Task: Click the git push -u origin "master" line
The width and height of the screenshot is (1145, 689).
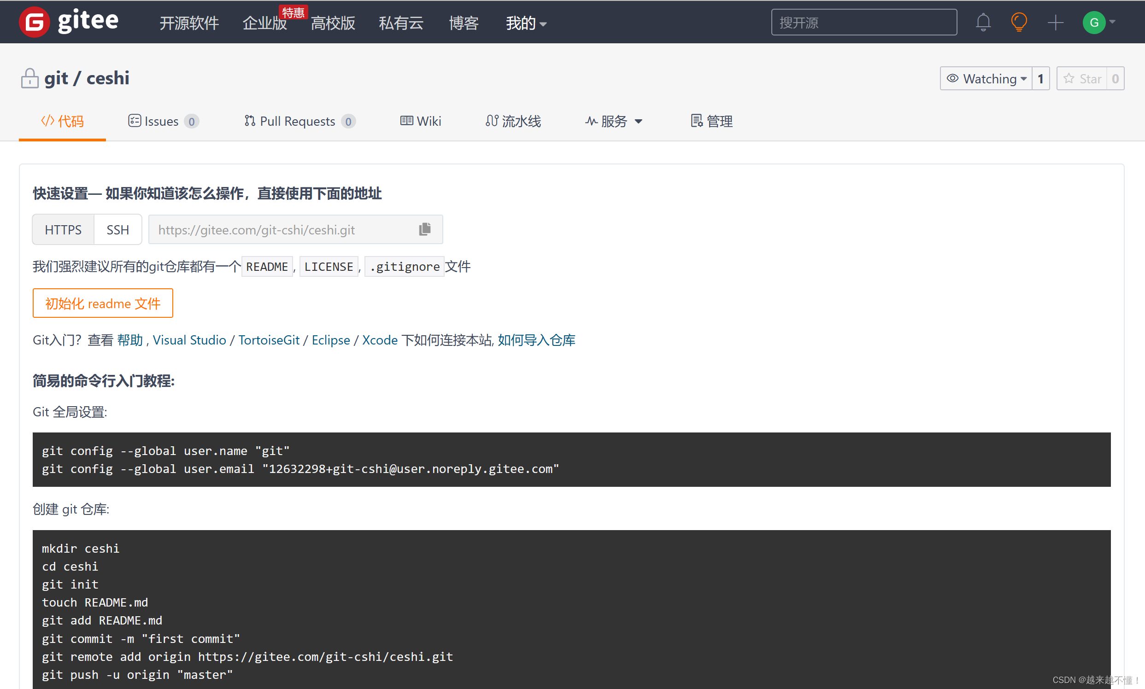Action: (x=137, y=675)
